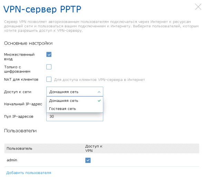The image size is (203, 182).
Task: Click the Пользователь column header
Action: [19, 149]
